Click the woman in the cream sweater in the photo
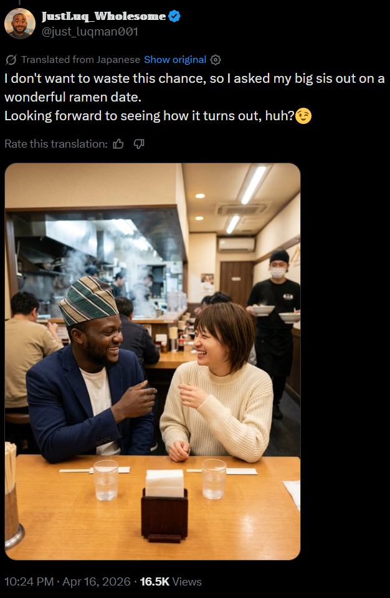The height and width of the screenshot is (598, 390). [216, 385]
